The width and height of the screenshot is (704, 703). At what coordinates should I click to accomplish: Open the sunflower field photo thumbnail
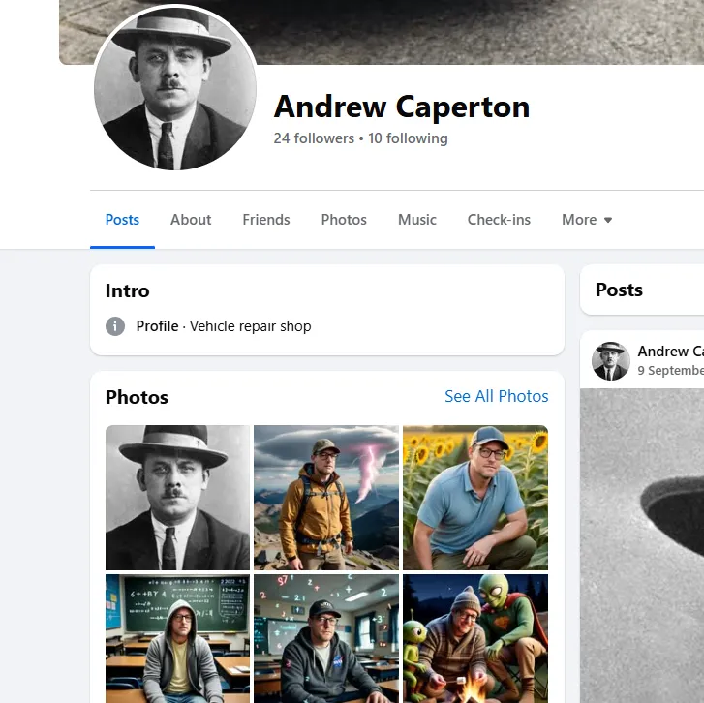(x=475, y=498)
